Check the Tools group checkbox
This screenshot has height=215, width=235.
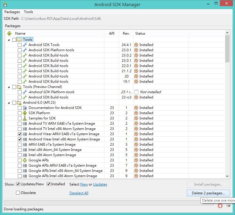[x=14, y=40]
